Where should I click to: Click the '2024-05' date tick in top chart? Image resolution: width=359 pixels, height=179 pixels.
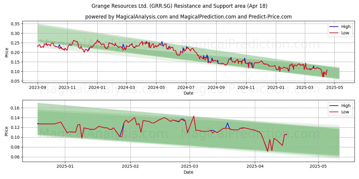(156, 88)
